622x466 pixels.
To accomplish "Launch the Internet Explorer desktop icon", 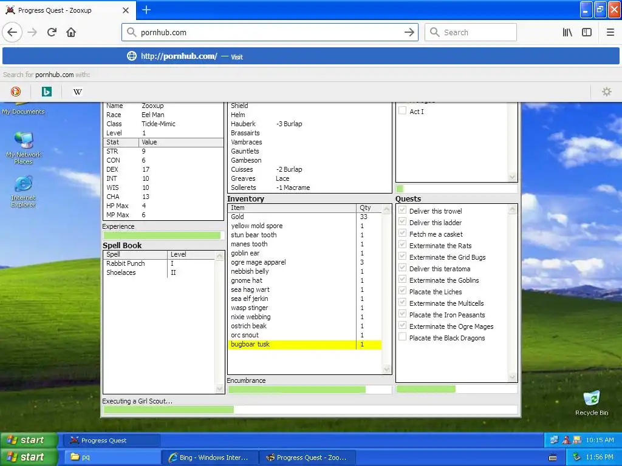I will pyautogui.click(x=24, y=192).
